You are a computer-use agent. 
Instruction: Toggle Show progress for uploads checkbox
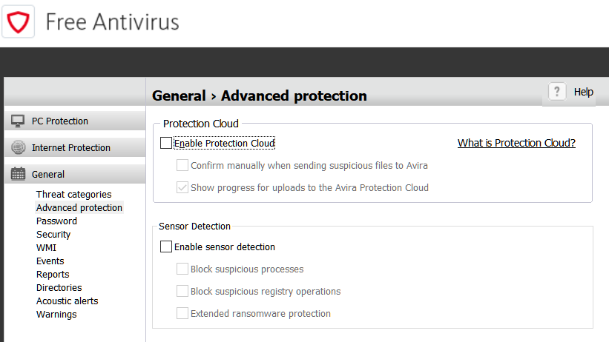pos(182,188)
